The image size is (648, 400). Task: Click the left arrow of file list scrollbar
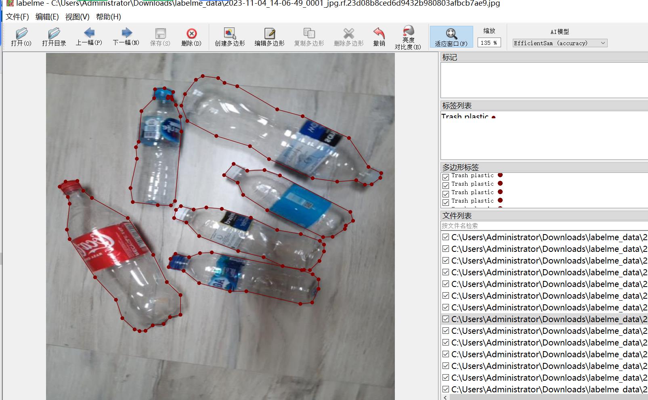445,398
